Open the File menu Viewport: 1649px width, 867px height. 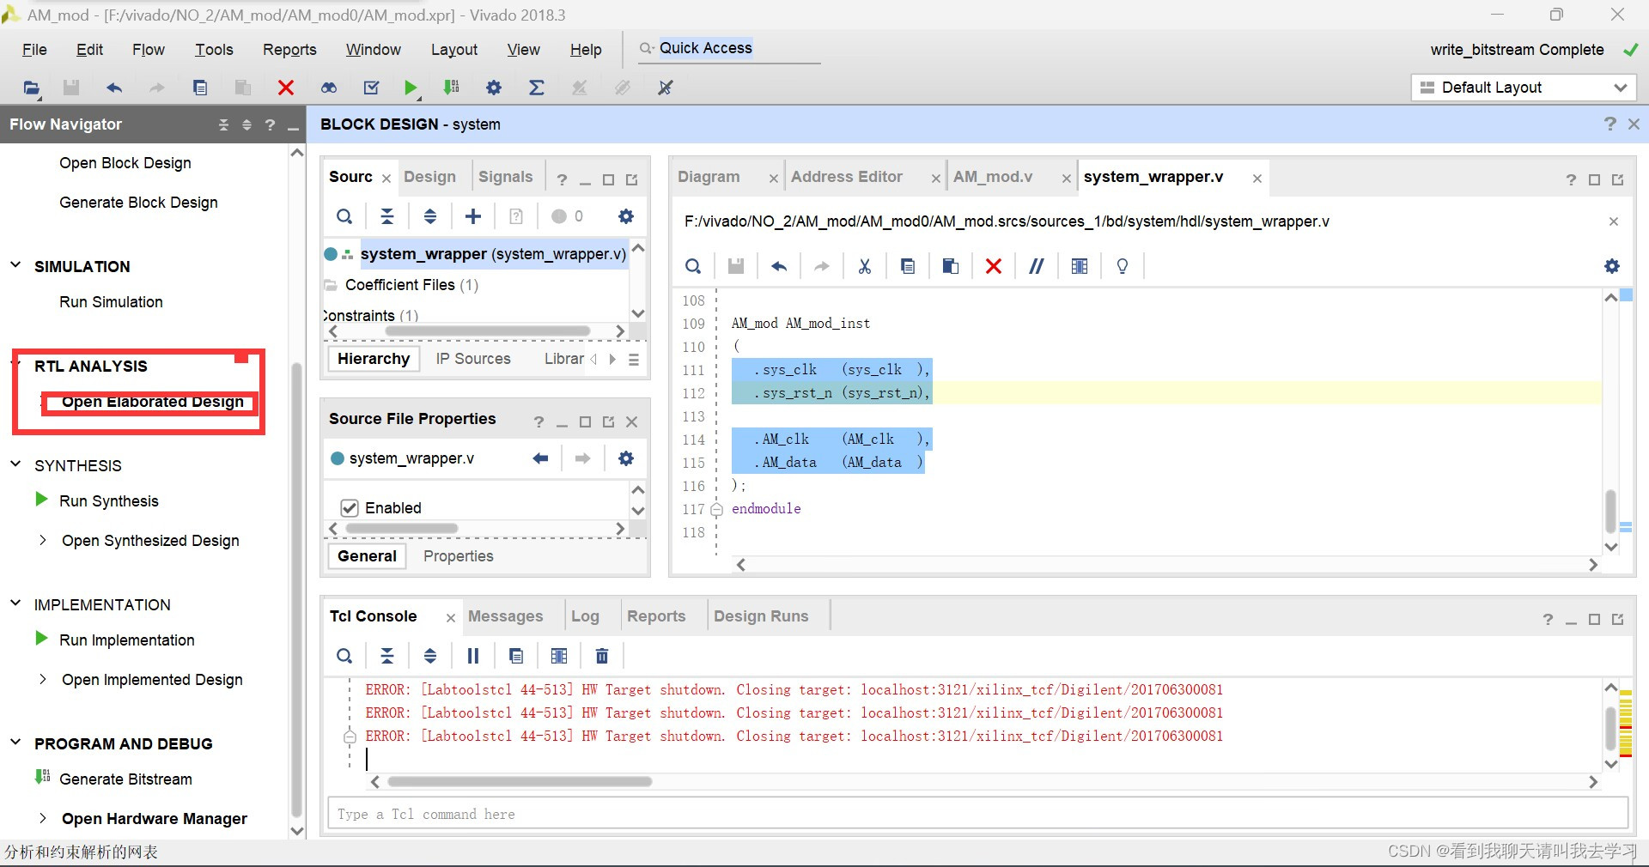(x=34, y=50)
